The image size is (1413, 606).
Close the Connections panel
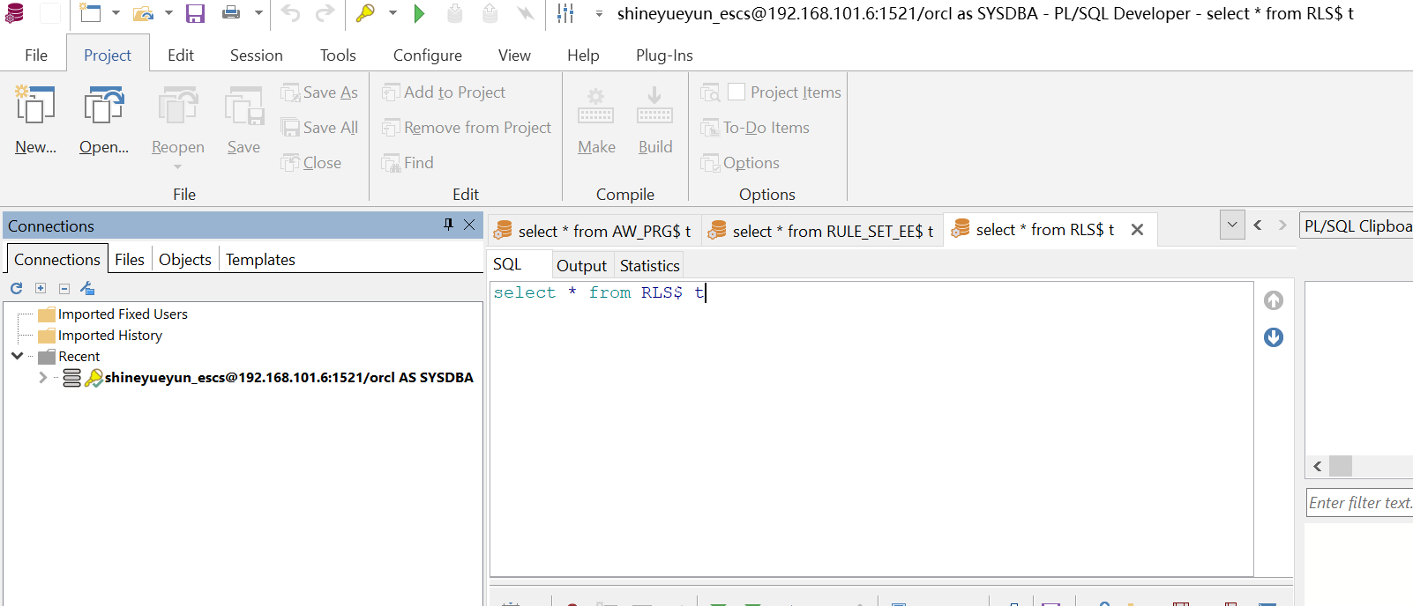click(x=469, y=225)
